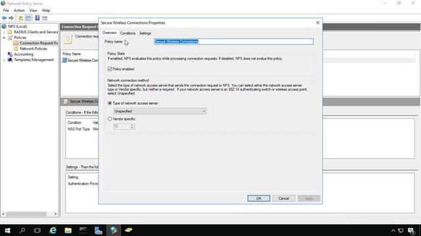The width and height of the screenshot is (421, 236).
Task: Select Templates Management tree node
Action: click(34, 60)
